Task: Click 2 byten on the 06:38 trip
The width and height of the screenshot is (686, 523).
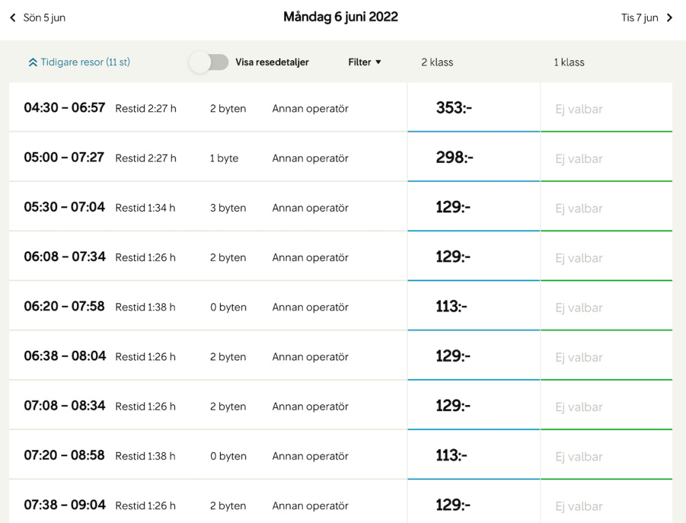Action: (228, 356)
